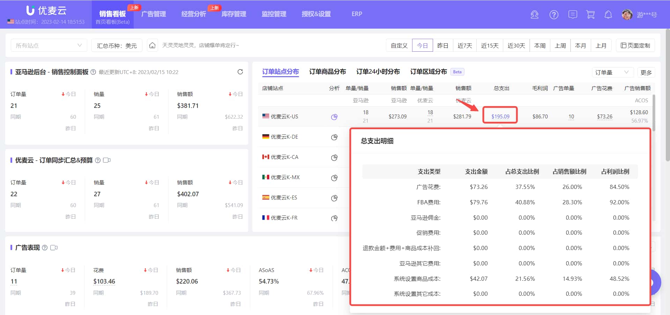Click the 页面定制 button
The height and width of the screenshot is (315, 670).
[635, 45]
